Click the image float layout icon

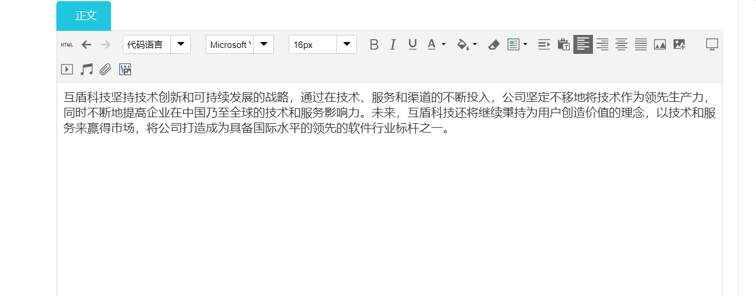point(513,44)
